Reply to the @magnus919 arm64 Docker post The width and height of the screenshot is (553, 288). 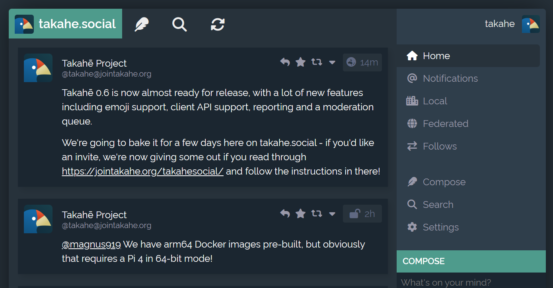(x=285, y=213)
